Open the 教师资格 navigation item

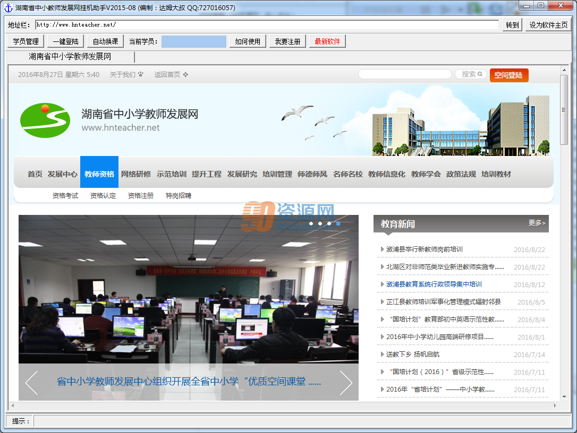99,172
